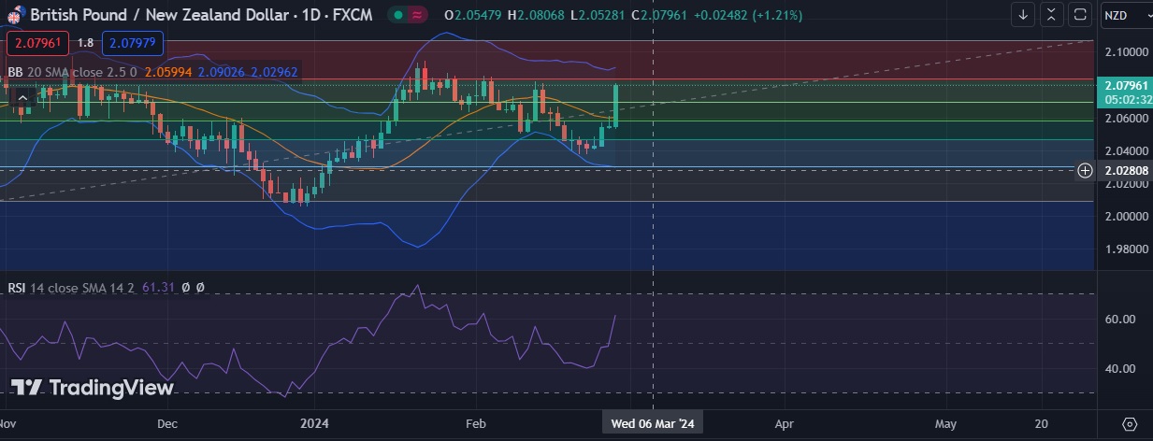Click the Feb label on time axis
The image size is (1153, 441).
coord(476,423)
